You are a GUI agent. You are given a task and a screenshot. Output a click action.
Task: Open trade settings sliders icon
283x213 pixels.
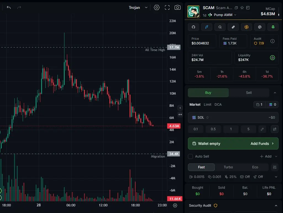[274, 167]
